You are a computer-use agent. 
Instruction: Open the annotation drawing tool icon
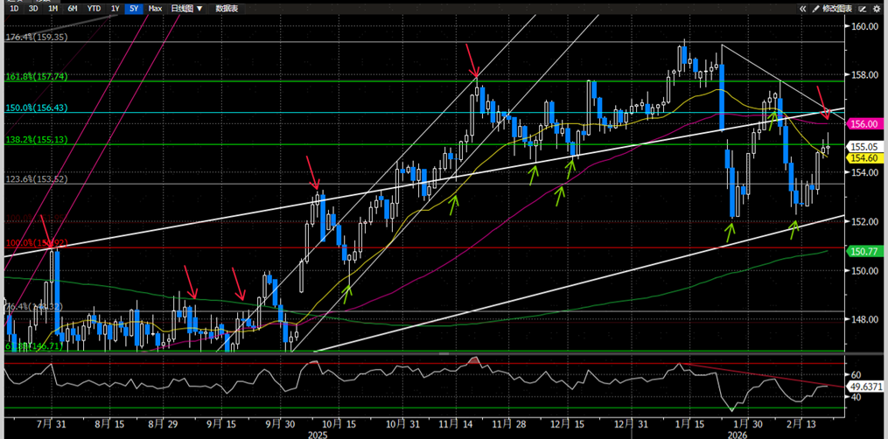tap(864, 9)
